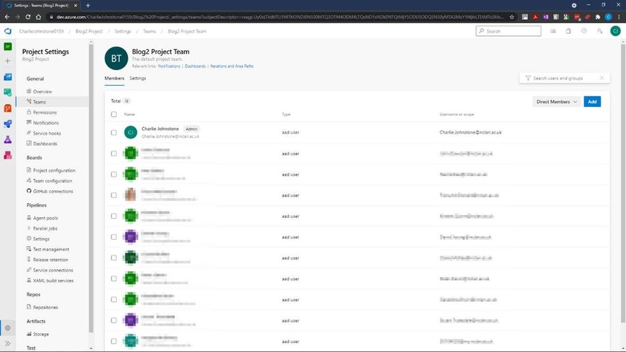Bookmark page with star icon
Image resolution: width=626 pixels, height=352 pixels.
(512, 17)
